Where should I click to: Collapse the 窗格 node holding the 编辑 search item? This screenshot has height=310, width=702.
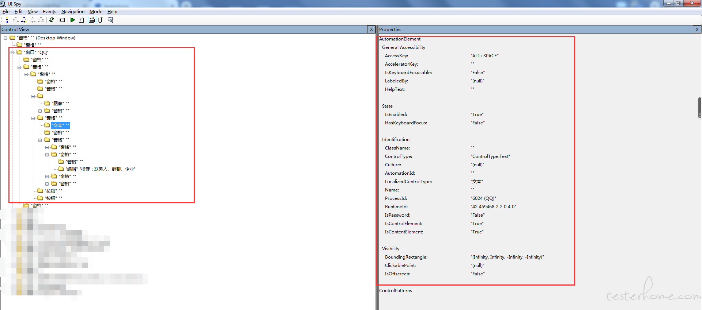47,155
